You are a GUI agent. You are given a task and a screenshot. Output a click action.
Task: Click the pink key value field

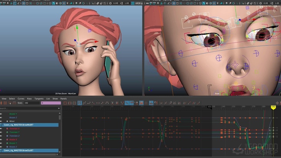coord(51,103)
